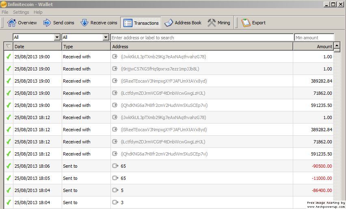Open the Settings menu
This screenshot has width=346, height=209.
click(x=21, y=12)
